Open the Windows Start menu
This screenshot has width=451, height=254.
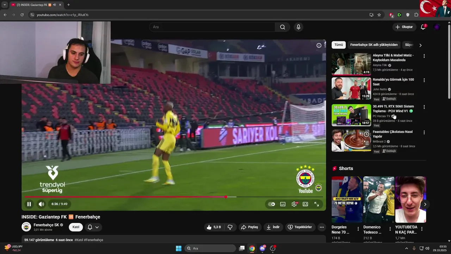[179, 248]
